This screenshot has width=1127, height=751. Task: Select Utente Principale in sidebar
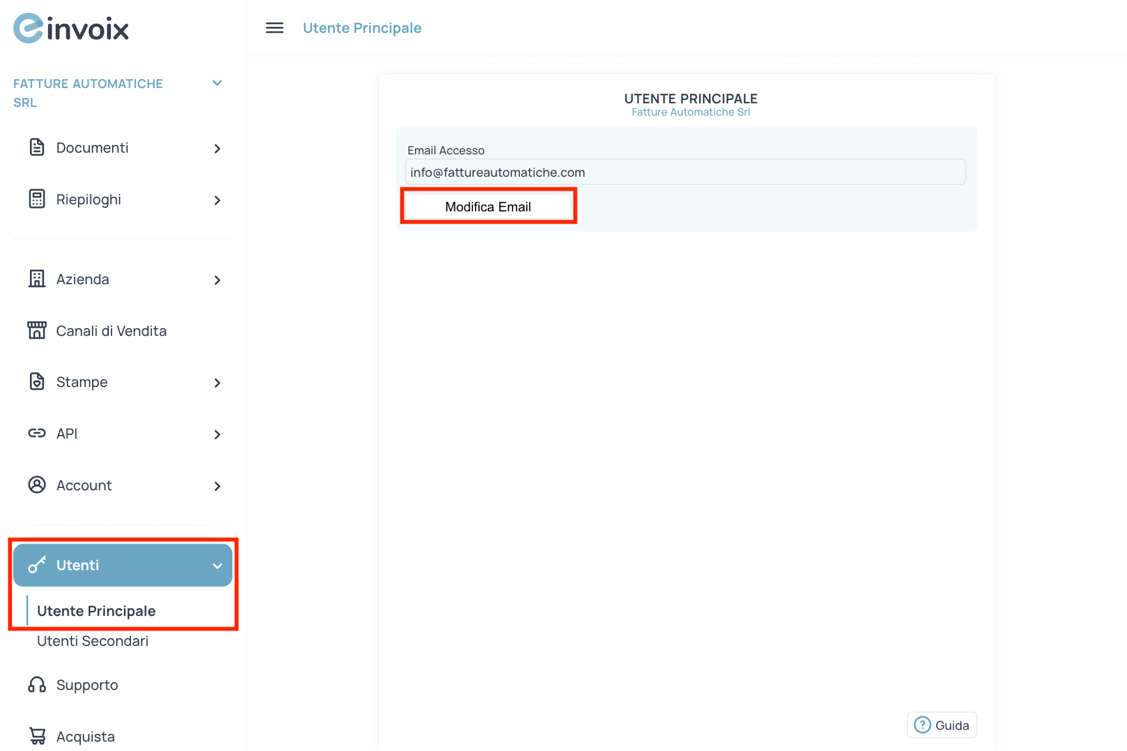click(x=96, y=611)
